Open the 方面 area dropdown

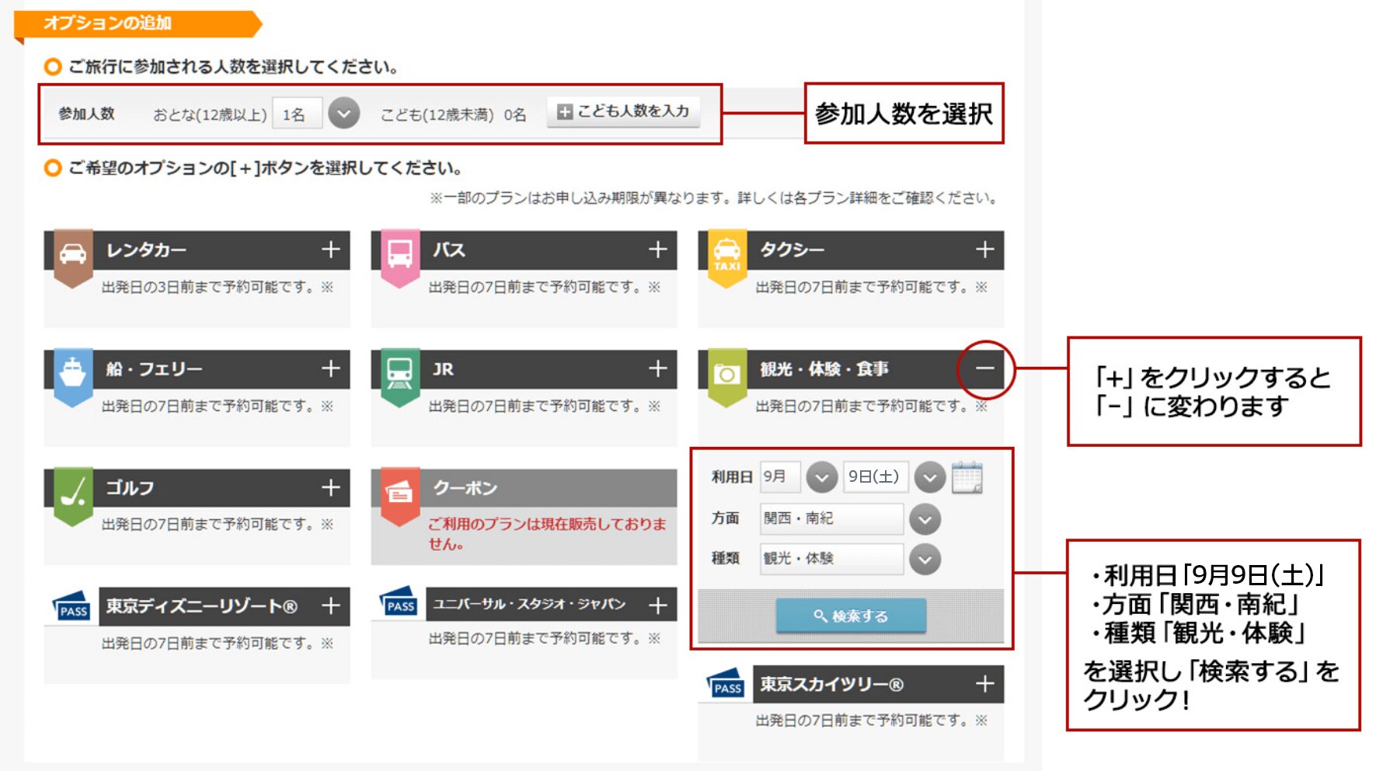coord(925,519)
